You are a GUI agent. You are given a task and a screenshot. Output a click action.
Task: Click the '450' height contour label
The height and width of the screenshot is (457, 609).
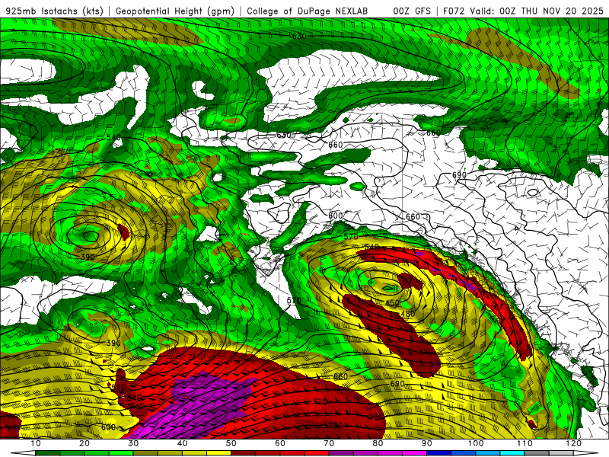pyautogui.click(x=392, y=302)
